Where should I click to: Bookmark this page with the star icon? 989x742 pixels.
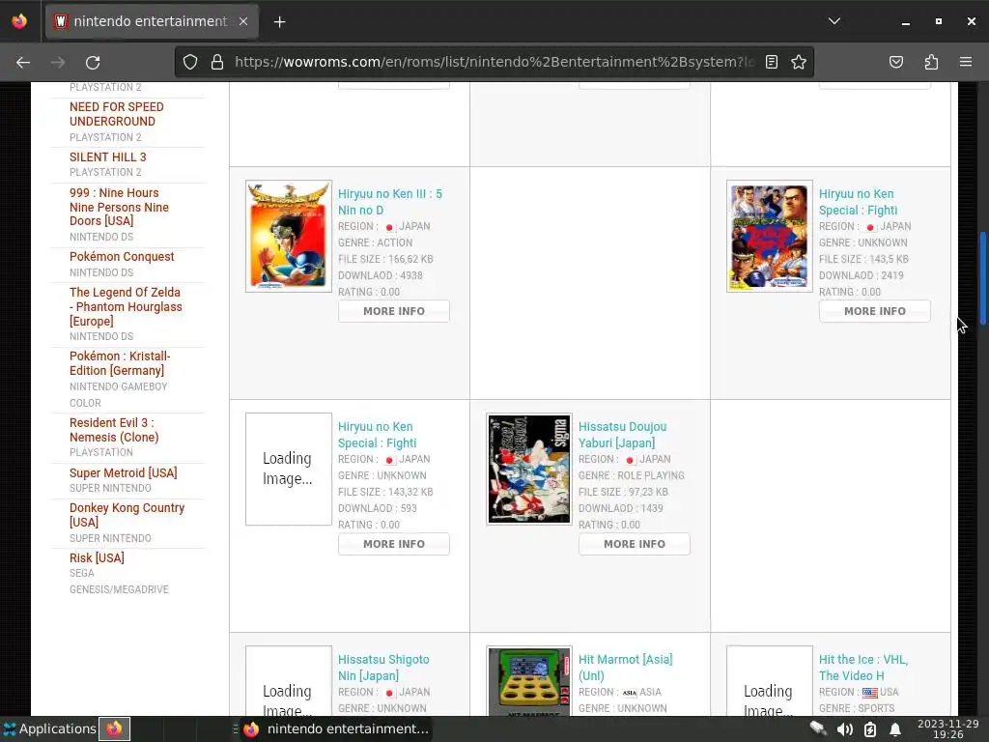(799, 62)
